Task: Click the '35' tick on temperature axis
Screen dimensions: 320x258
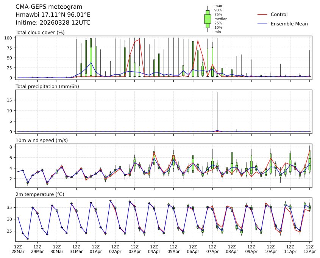Action: (10, 208)
